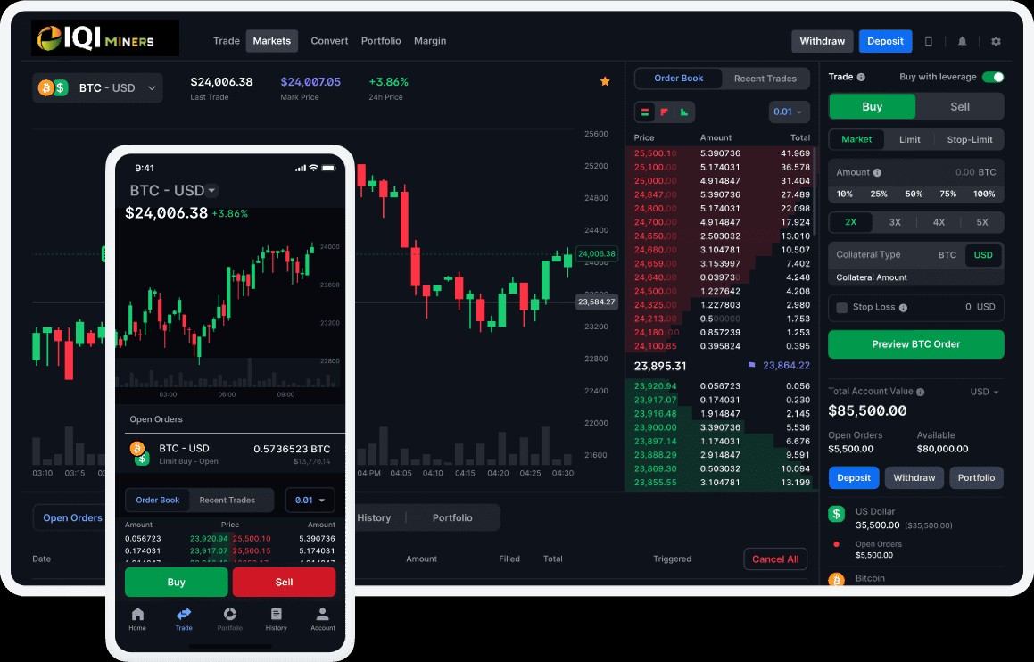
Task: Click the Cancel All button
Action: point(775,559)
